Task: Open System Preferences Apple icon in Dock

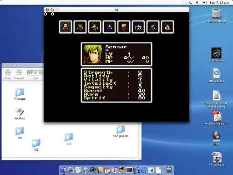Action: [151, 170]
